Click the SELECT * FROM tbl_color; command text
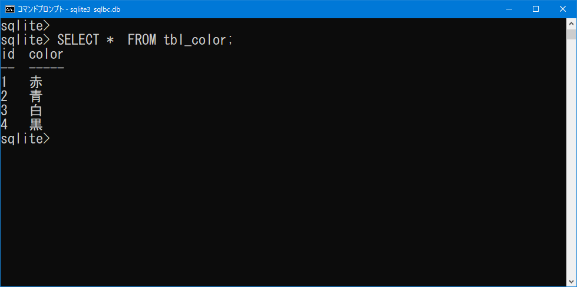This screenshot has width=577, height=287. coord(145,39)
